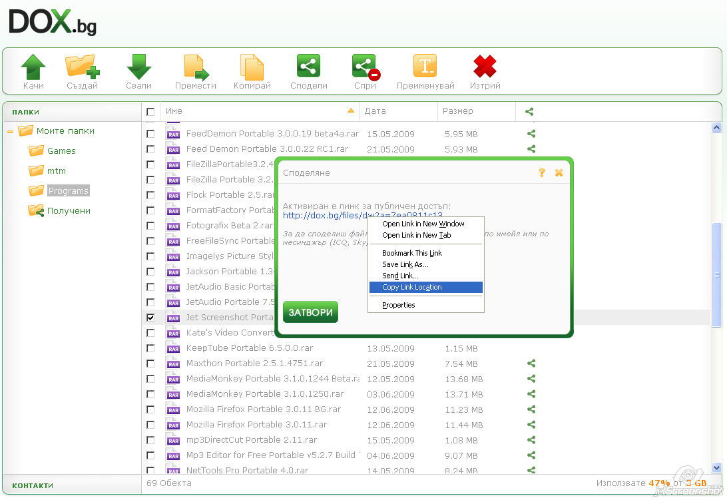This screenshot has height=500, width=727.
Task: Check the KeepTube Portable 6.5.0.0.rar checkbox
Action: pyautogui.click(x=150, y=348)
